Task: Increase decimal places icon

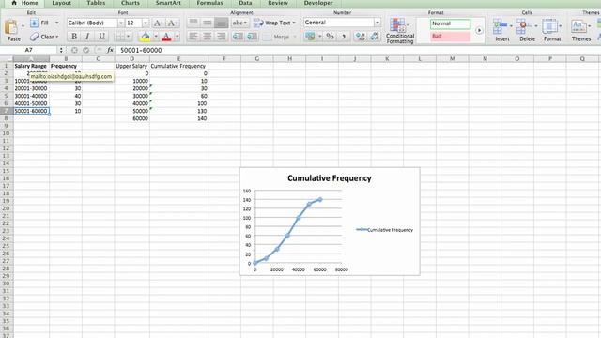Action: (x=360, y=37)
